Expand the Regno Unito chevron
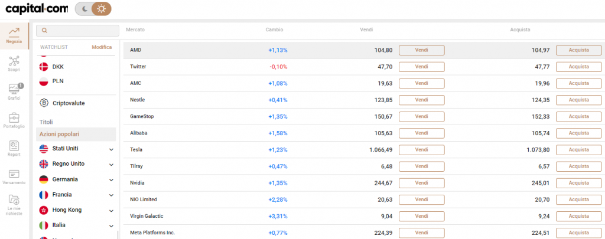The image size is (605, 239). click(x=111, y=165)
